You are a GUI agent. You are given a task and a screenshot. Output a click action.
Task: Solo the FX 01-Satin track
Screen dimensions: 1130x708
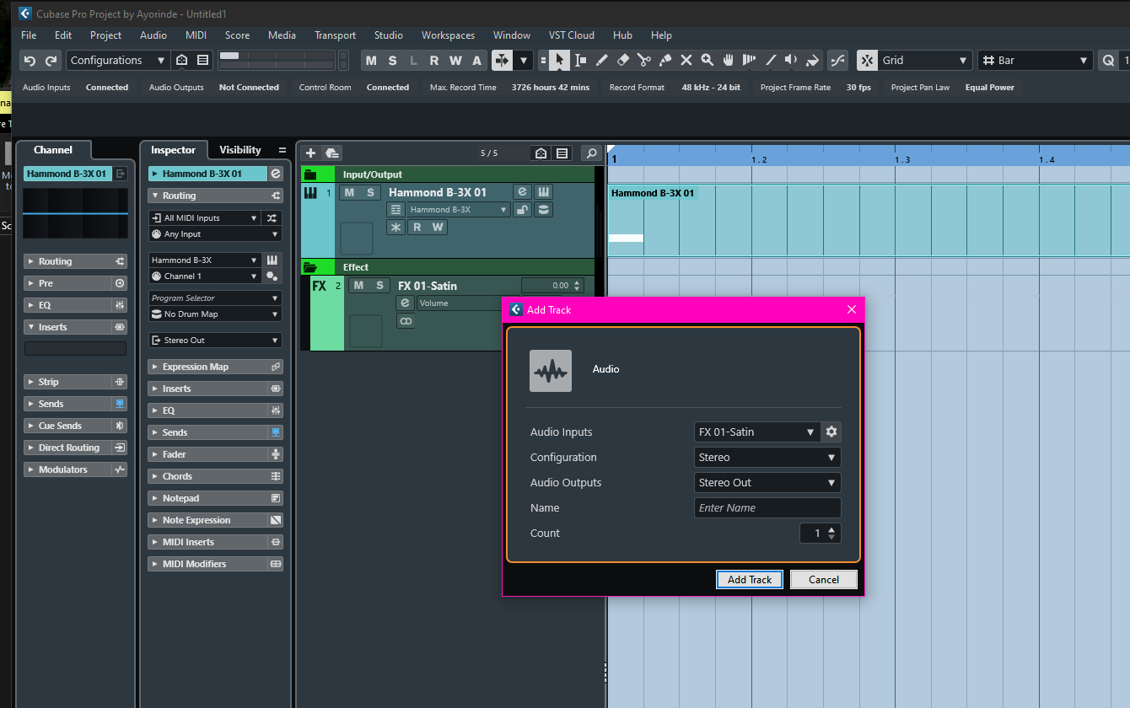click(x=379, y=286)
